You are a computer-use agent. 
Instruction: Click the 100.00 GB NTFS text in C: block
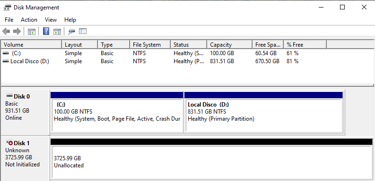73,112
